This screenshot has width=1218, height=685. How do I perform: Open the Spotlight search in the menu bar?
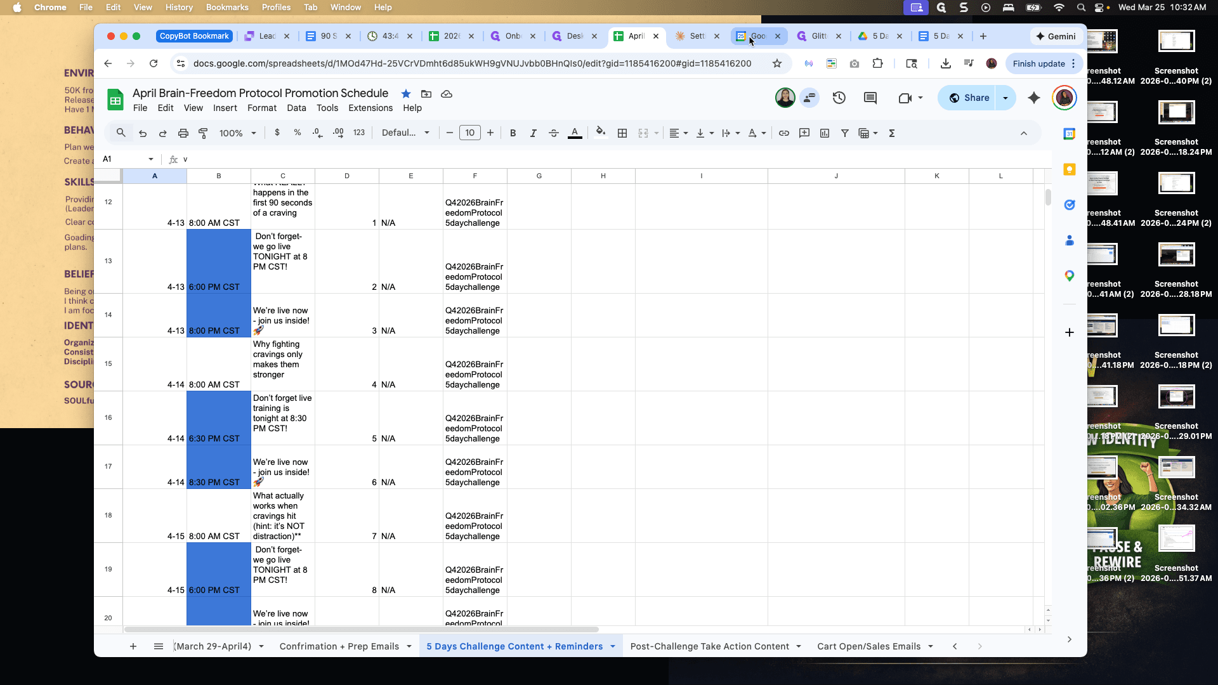point(1080,8)
